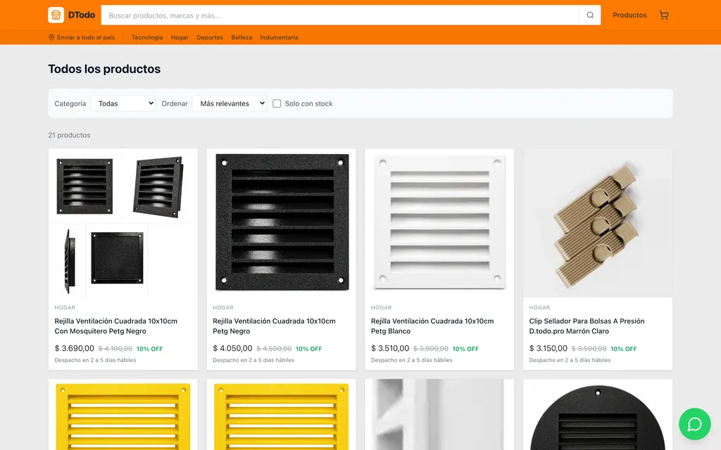The image size is (721, 450).
Task: Click the struck-through price $ 3.900,00
Action: pyautogui.click(x=431, y=349)
